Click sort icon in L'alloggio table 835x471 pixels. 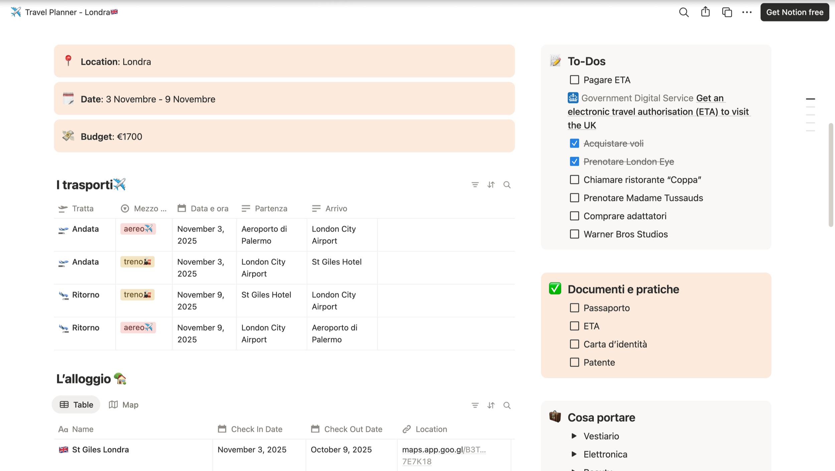tap(491, 405)
